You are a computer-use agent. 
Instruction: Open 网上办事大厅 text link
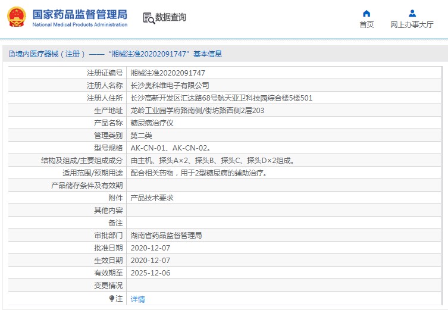pos(412,25)
